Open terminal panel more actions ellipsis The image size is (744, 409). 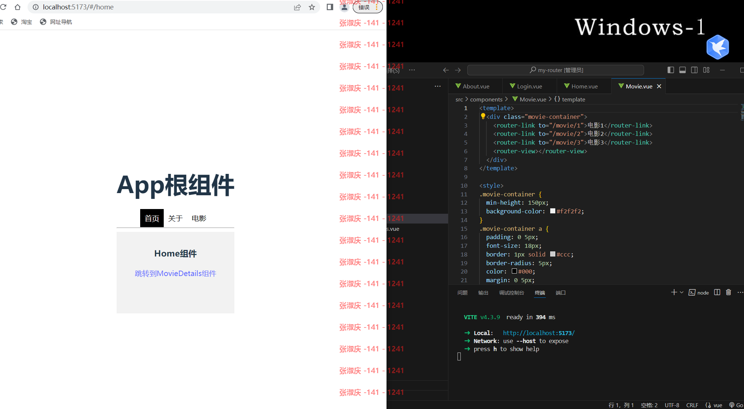(740, 292)
